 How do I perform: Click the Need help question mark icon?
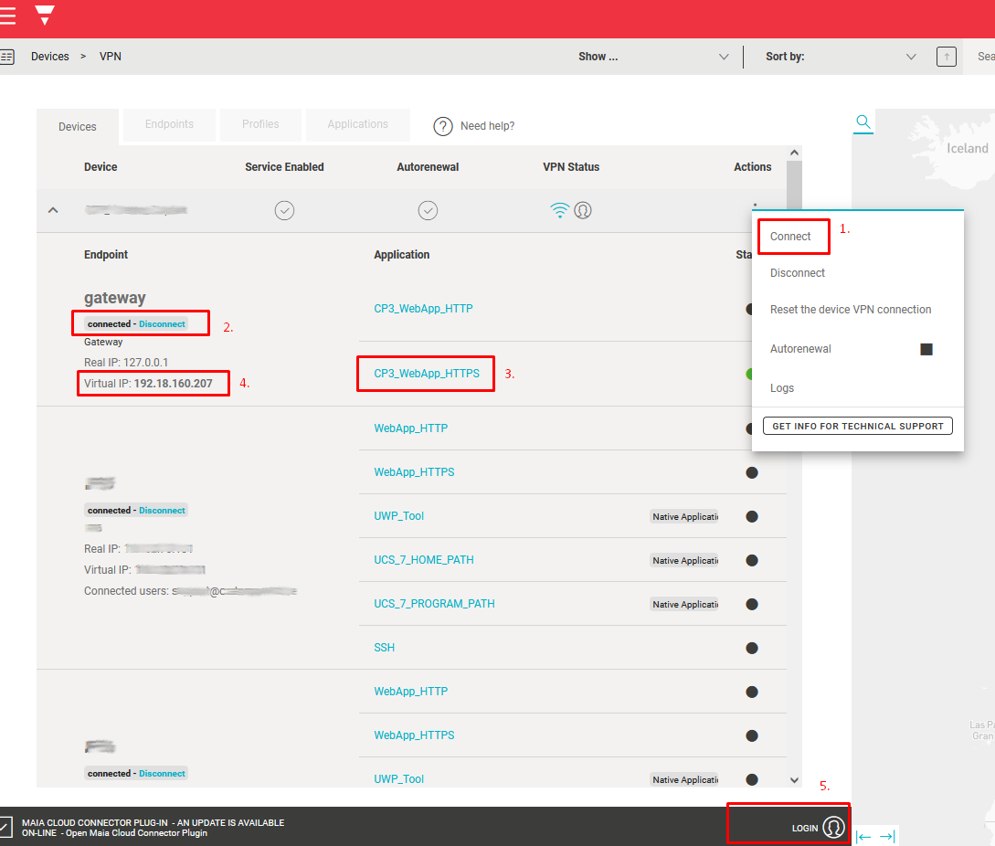coord(443,126)
